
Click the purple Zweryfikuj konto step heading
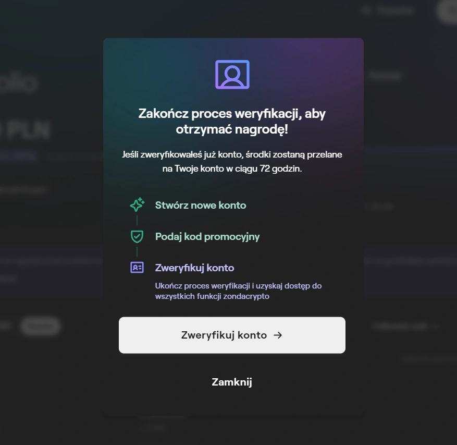point(195,268)
